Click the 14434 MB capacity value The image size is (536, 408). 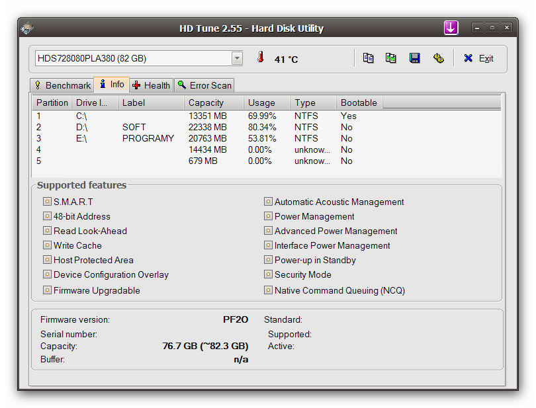(x=208, y=150)
